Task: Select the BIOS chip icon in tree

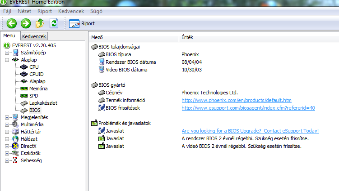Action: 24,111
